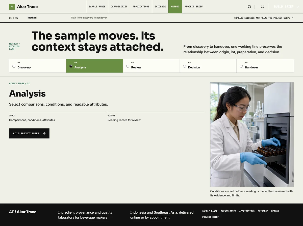Select the Analysis stage radio button

coord(71,66)
